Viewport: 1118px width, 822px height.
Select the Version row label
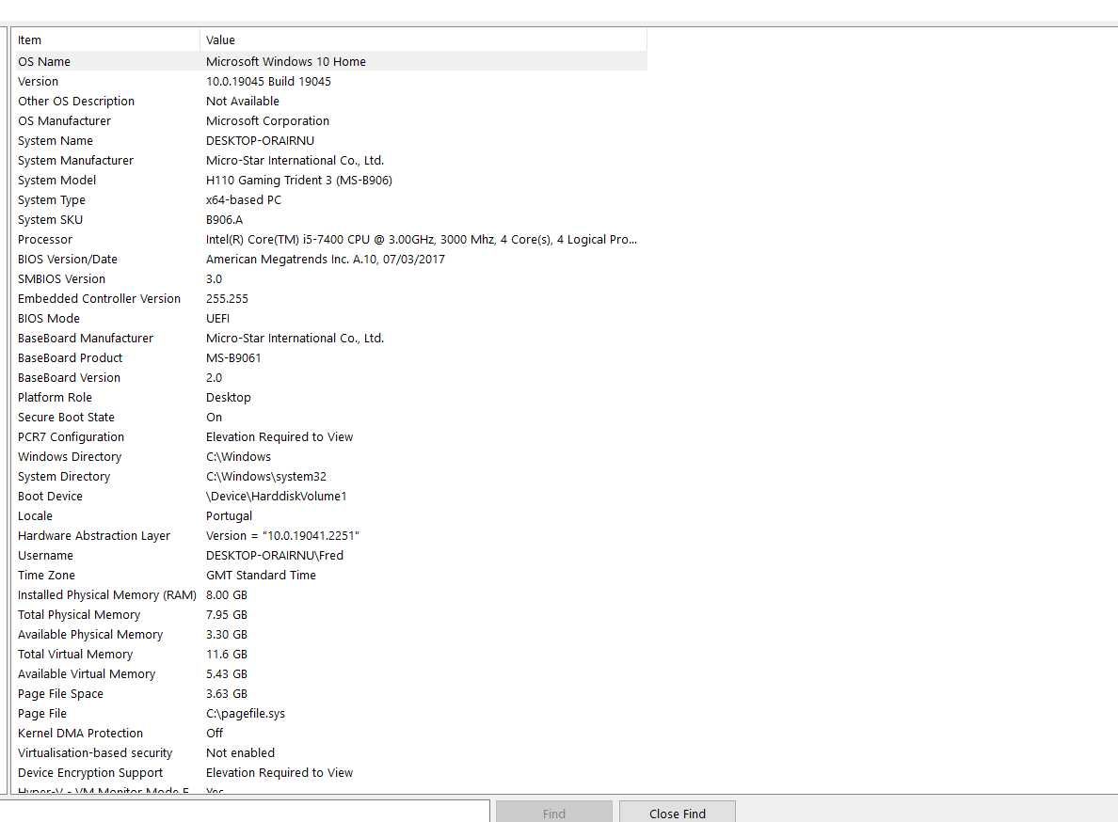point(38,81)
